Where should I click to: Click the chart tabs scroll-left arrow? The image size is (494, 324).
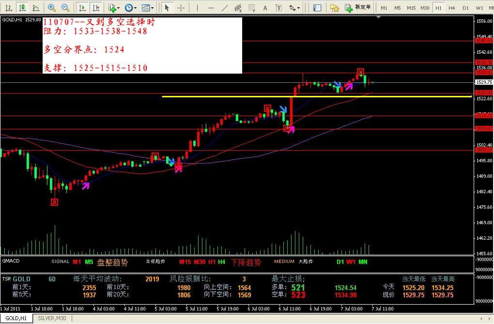(x=481, y=319)
